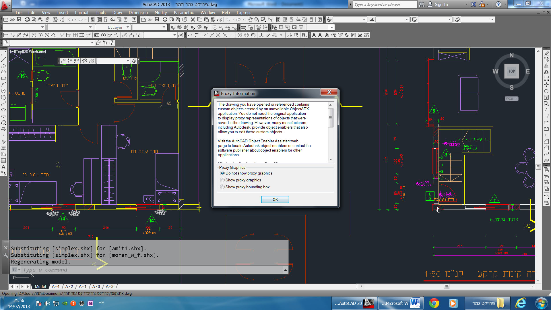Viewport: 551px width, 310px height.
Task: Open the Parametric menu
Action: tap(184, 13)
